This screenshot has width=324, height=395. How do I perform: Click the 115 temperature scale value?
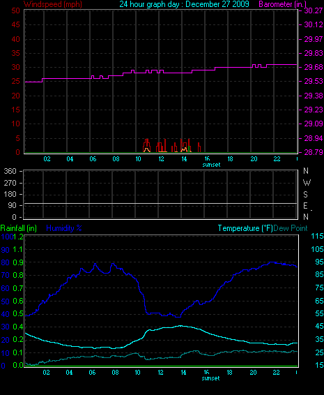[x=317, y=236]
